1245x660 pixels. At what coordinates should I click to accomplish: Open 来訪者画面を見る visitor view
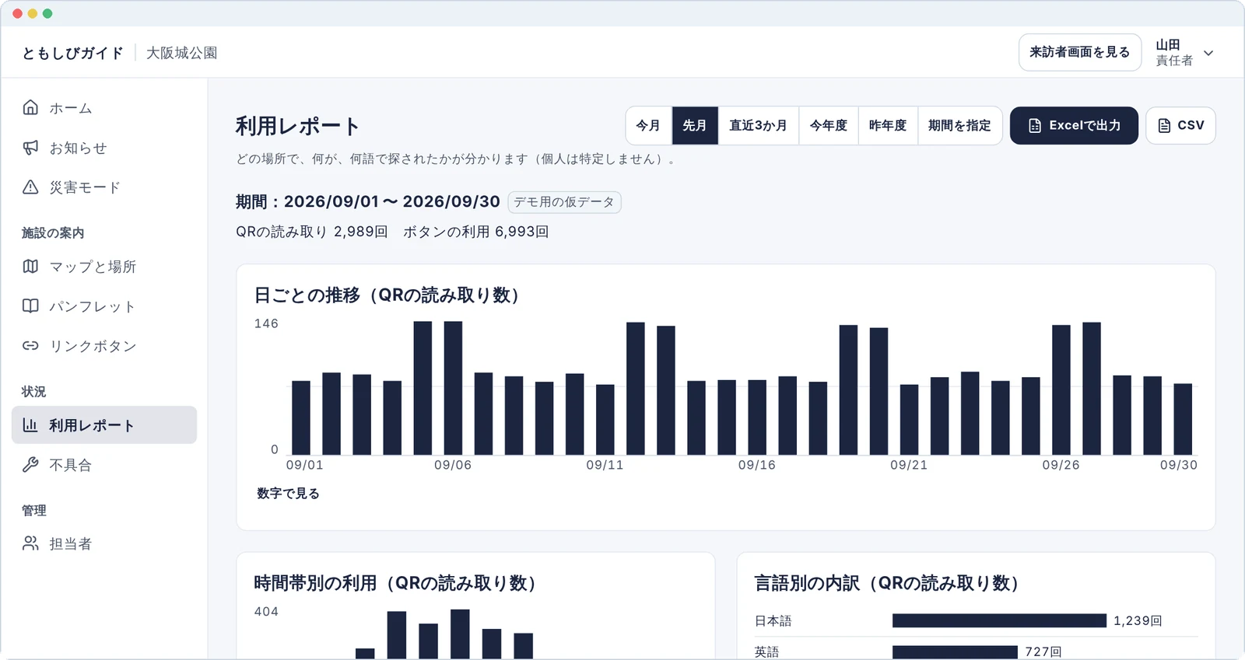[x=1079, y=53]
